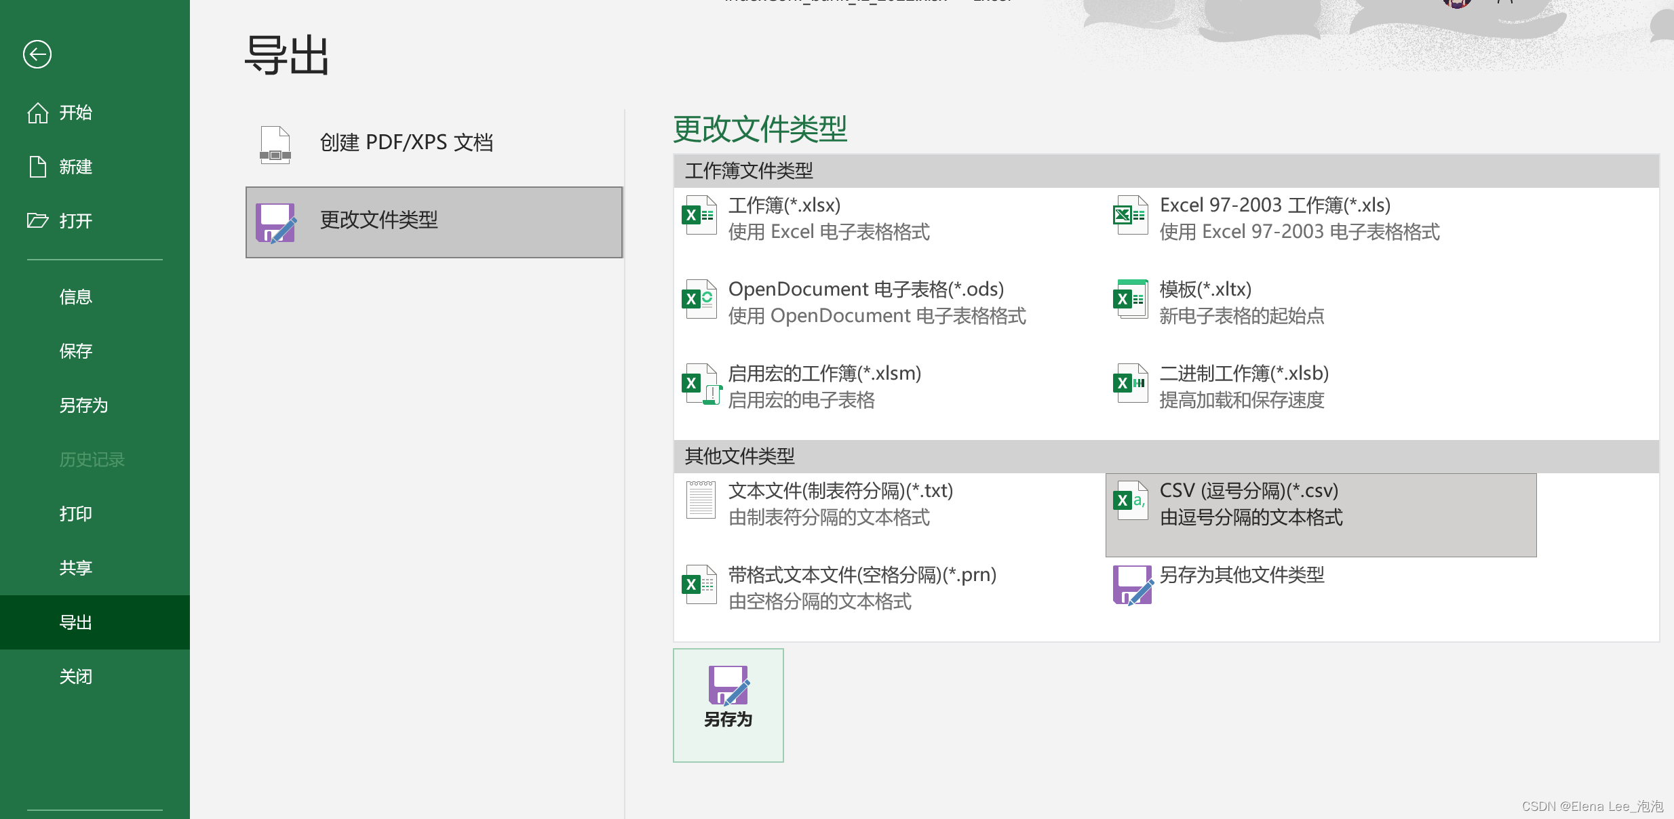1674x819 pixels.
Task: Select the Excel 97-2003 xls file icon
Action: point(1130,216)
